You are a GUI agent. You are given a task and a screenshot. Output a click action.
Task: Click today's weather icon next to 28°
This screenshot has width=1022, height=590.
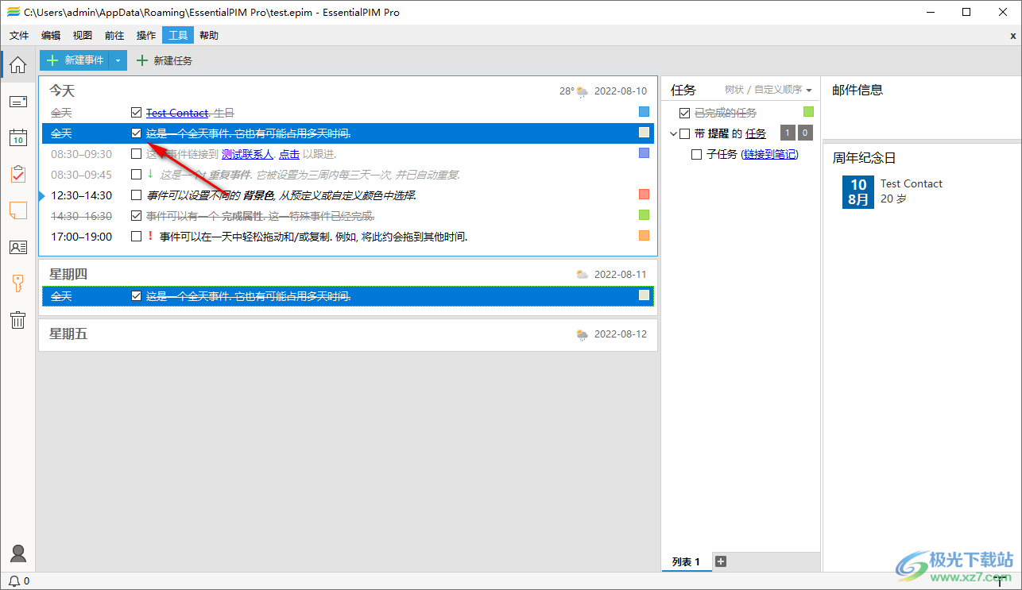(x=583, y=91)
